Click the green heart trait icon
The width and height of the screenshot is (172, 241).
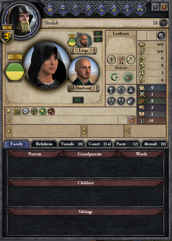[43, 111]
